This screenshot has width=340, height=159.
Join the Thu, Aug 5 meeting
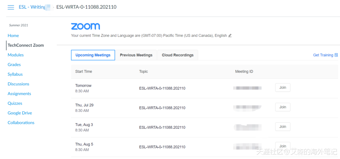click(283, 146)
